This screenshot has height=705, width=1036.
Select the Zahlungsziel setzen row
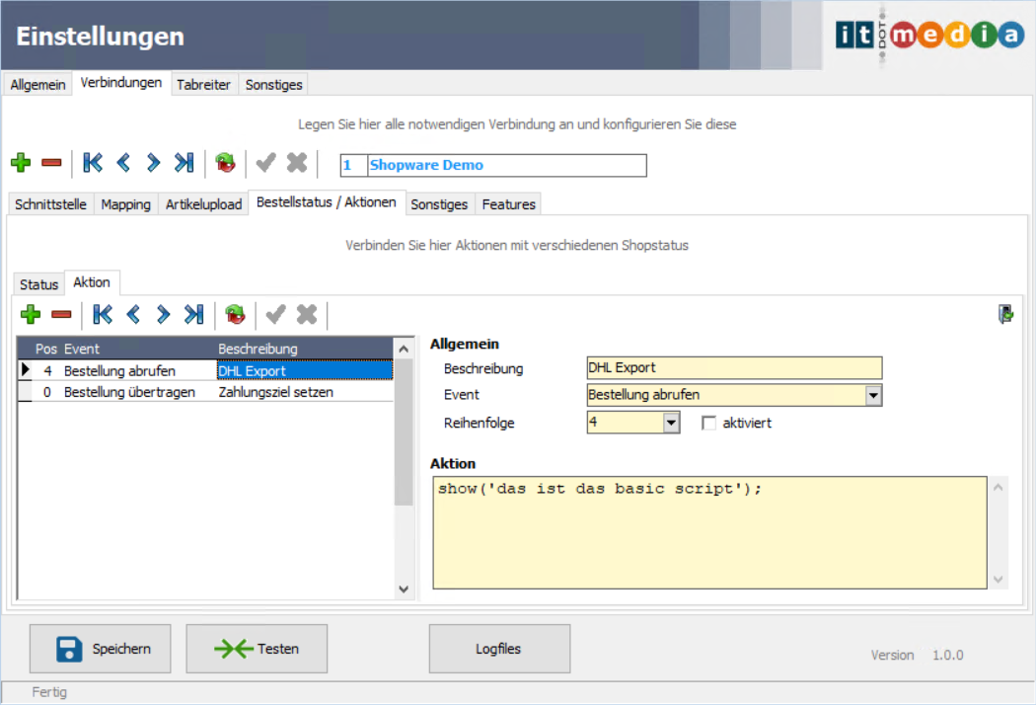click(276, 392)
